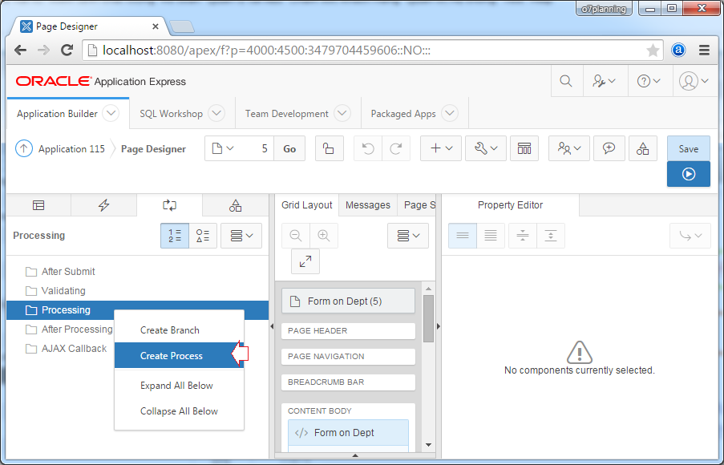Image resolution: width=724 pixels, height=465 pixels.
Task: Expand the Application Builder dropdown chevron
Action: point(111,113)
